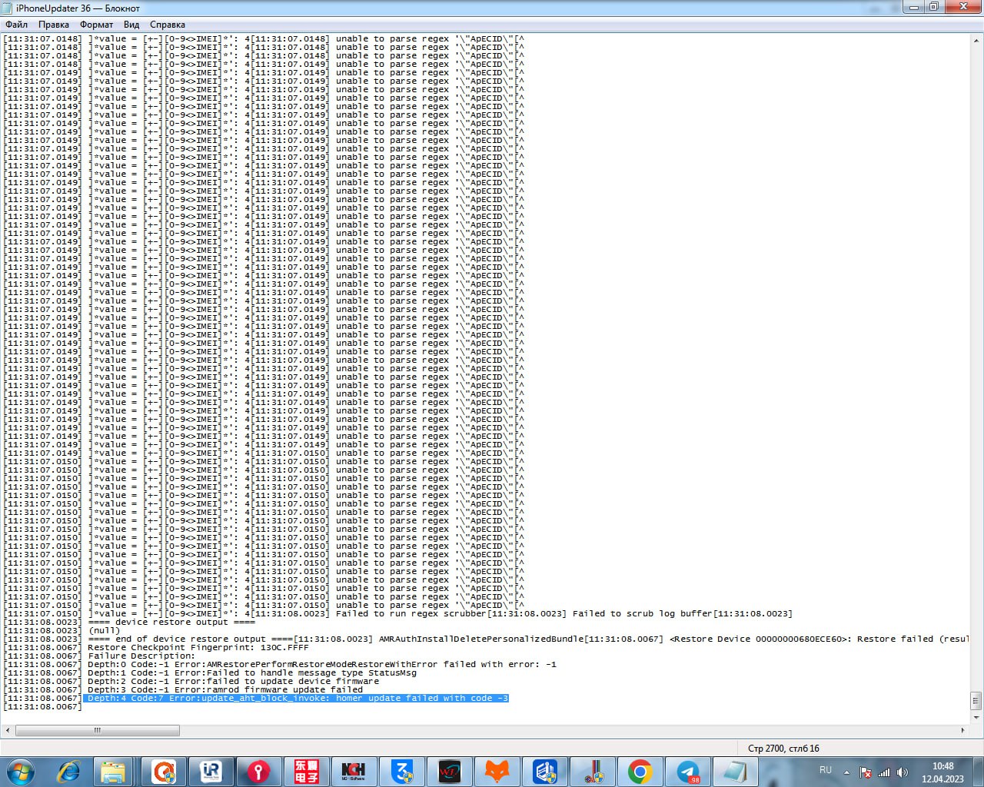984x787 pixels.
Task: Click the vertical scrollbar thumb
Action: click(x=976, y=700)
